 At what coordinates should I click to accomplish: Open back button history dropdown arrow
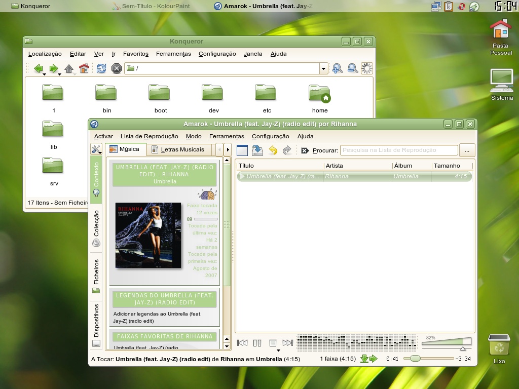pos(45,74)
